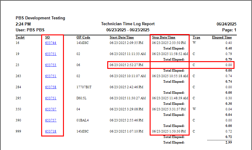The image size is (252, 150).
Task: Follow the 653758 service order link
Action: click(x=51, y=87)
